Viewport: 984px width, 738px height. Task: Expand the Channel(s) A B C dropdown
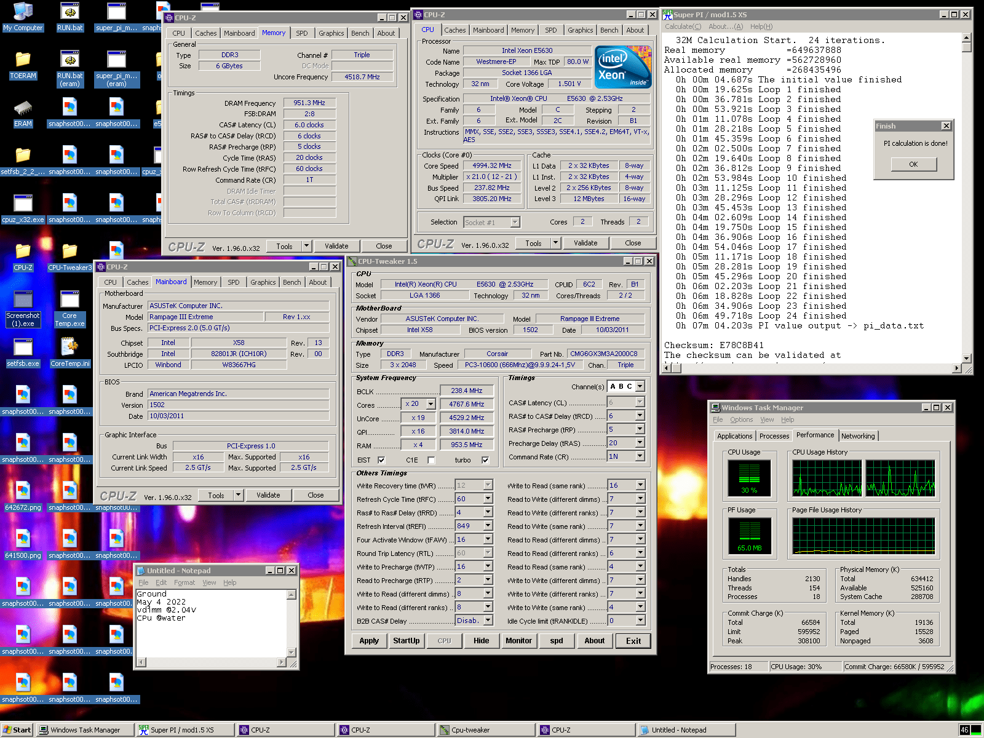pos(640,386)
